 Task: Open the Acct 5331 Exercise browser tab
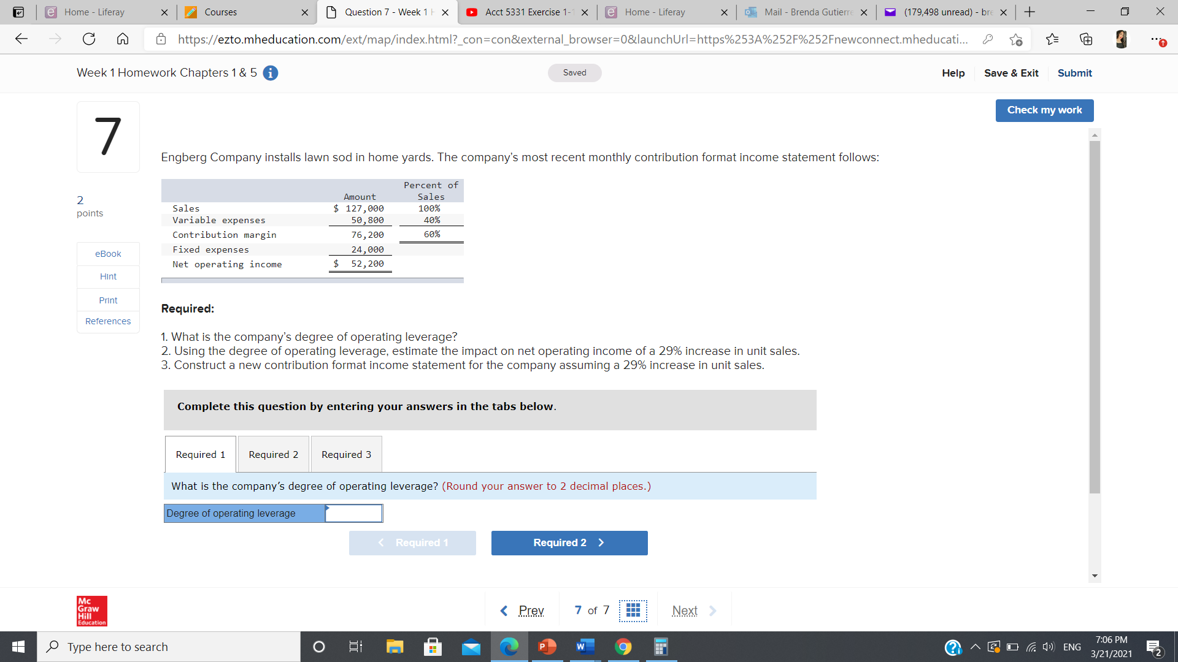pyautogui.click(x=525, y=12)
